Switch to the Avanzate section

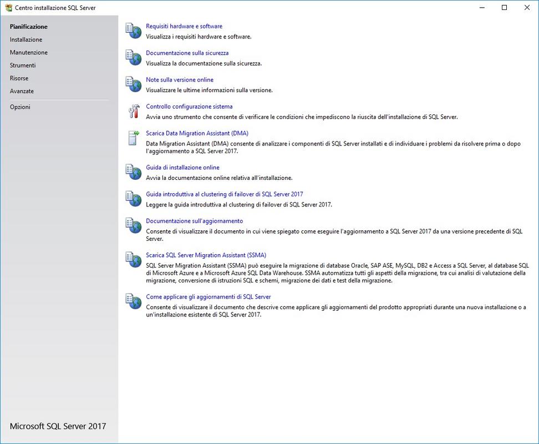pos(22,91)
